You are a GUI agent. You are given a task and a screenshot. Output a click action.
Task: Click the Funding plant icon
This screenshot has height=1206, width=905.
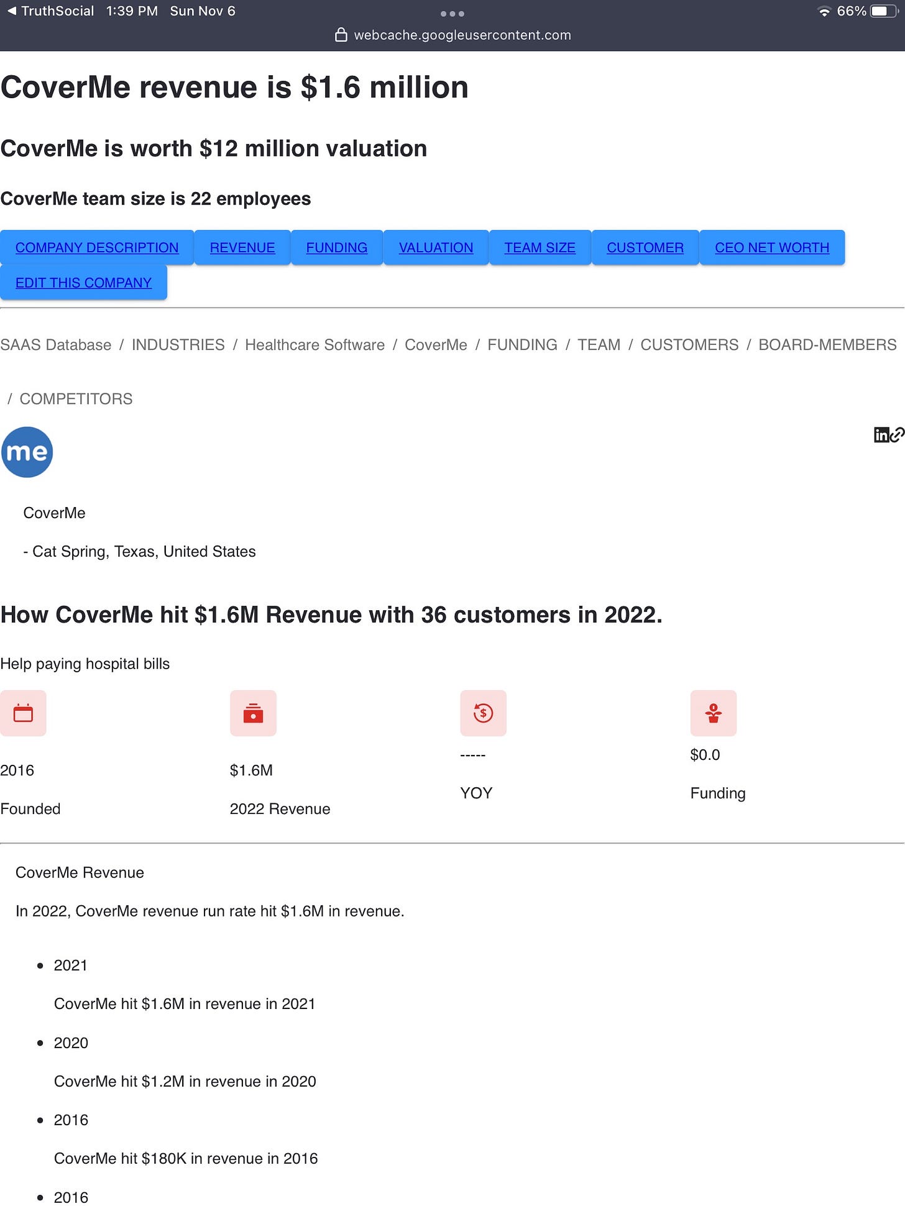714,713
